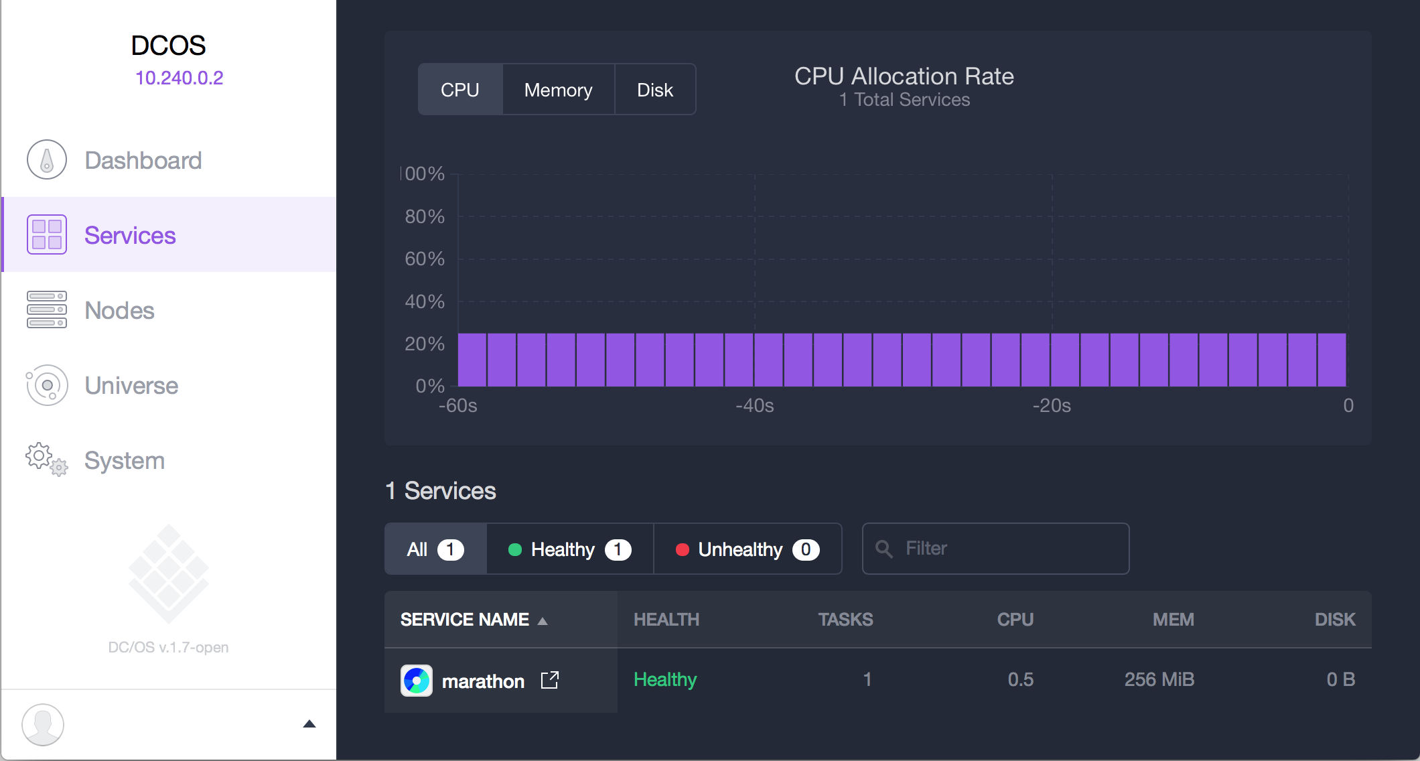Select the All services filter
Screen dimensions: 1420x761
click(x=435, y=549)
